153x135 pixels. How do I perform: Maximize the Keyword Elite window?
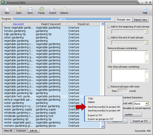[146, 3]
